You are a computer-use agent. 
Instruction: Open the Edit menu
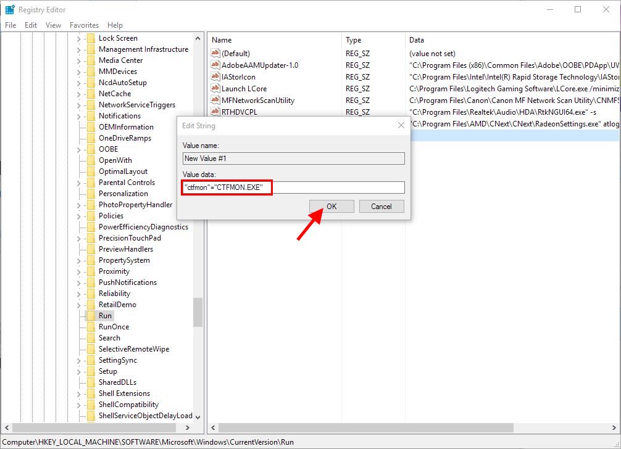point(30,25)
